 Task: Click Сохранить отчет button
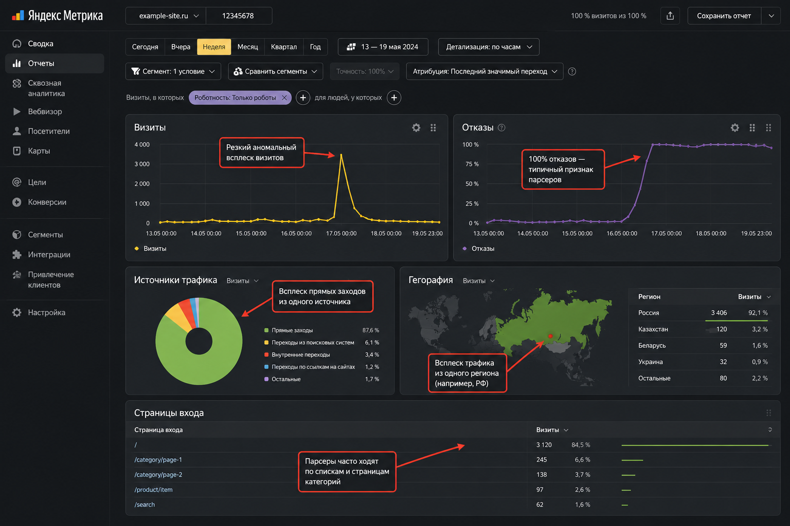coord(724,16)
